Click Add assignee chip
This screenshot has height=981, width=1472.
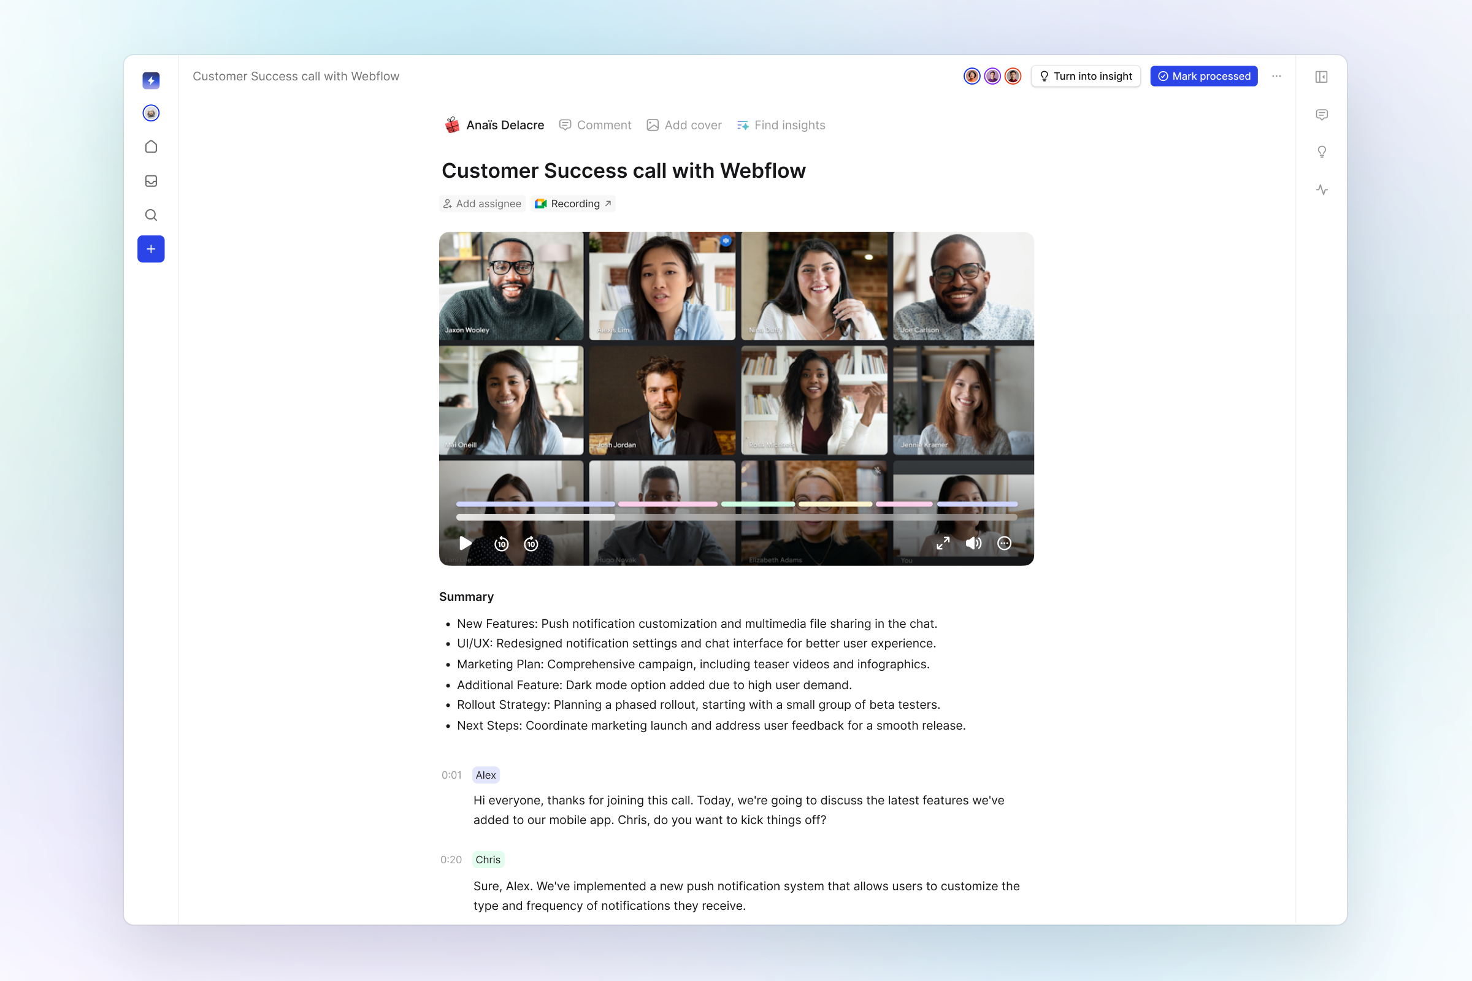click(482, 204)
